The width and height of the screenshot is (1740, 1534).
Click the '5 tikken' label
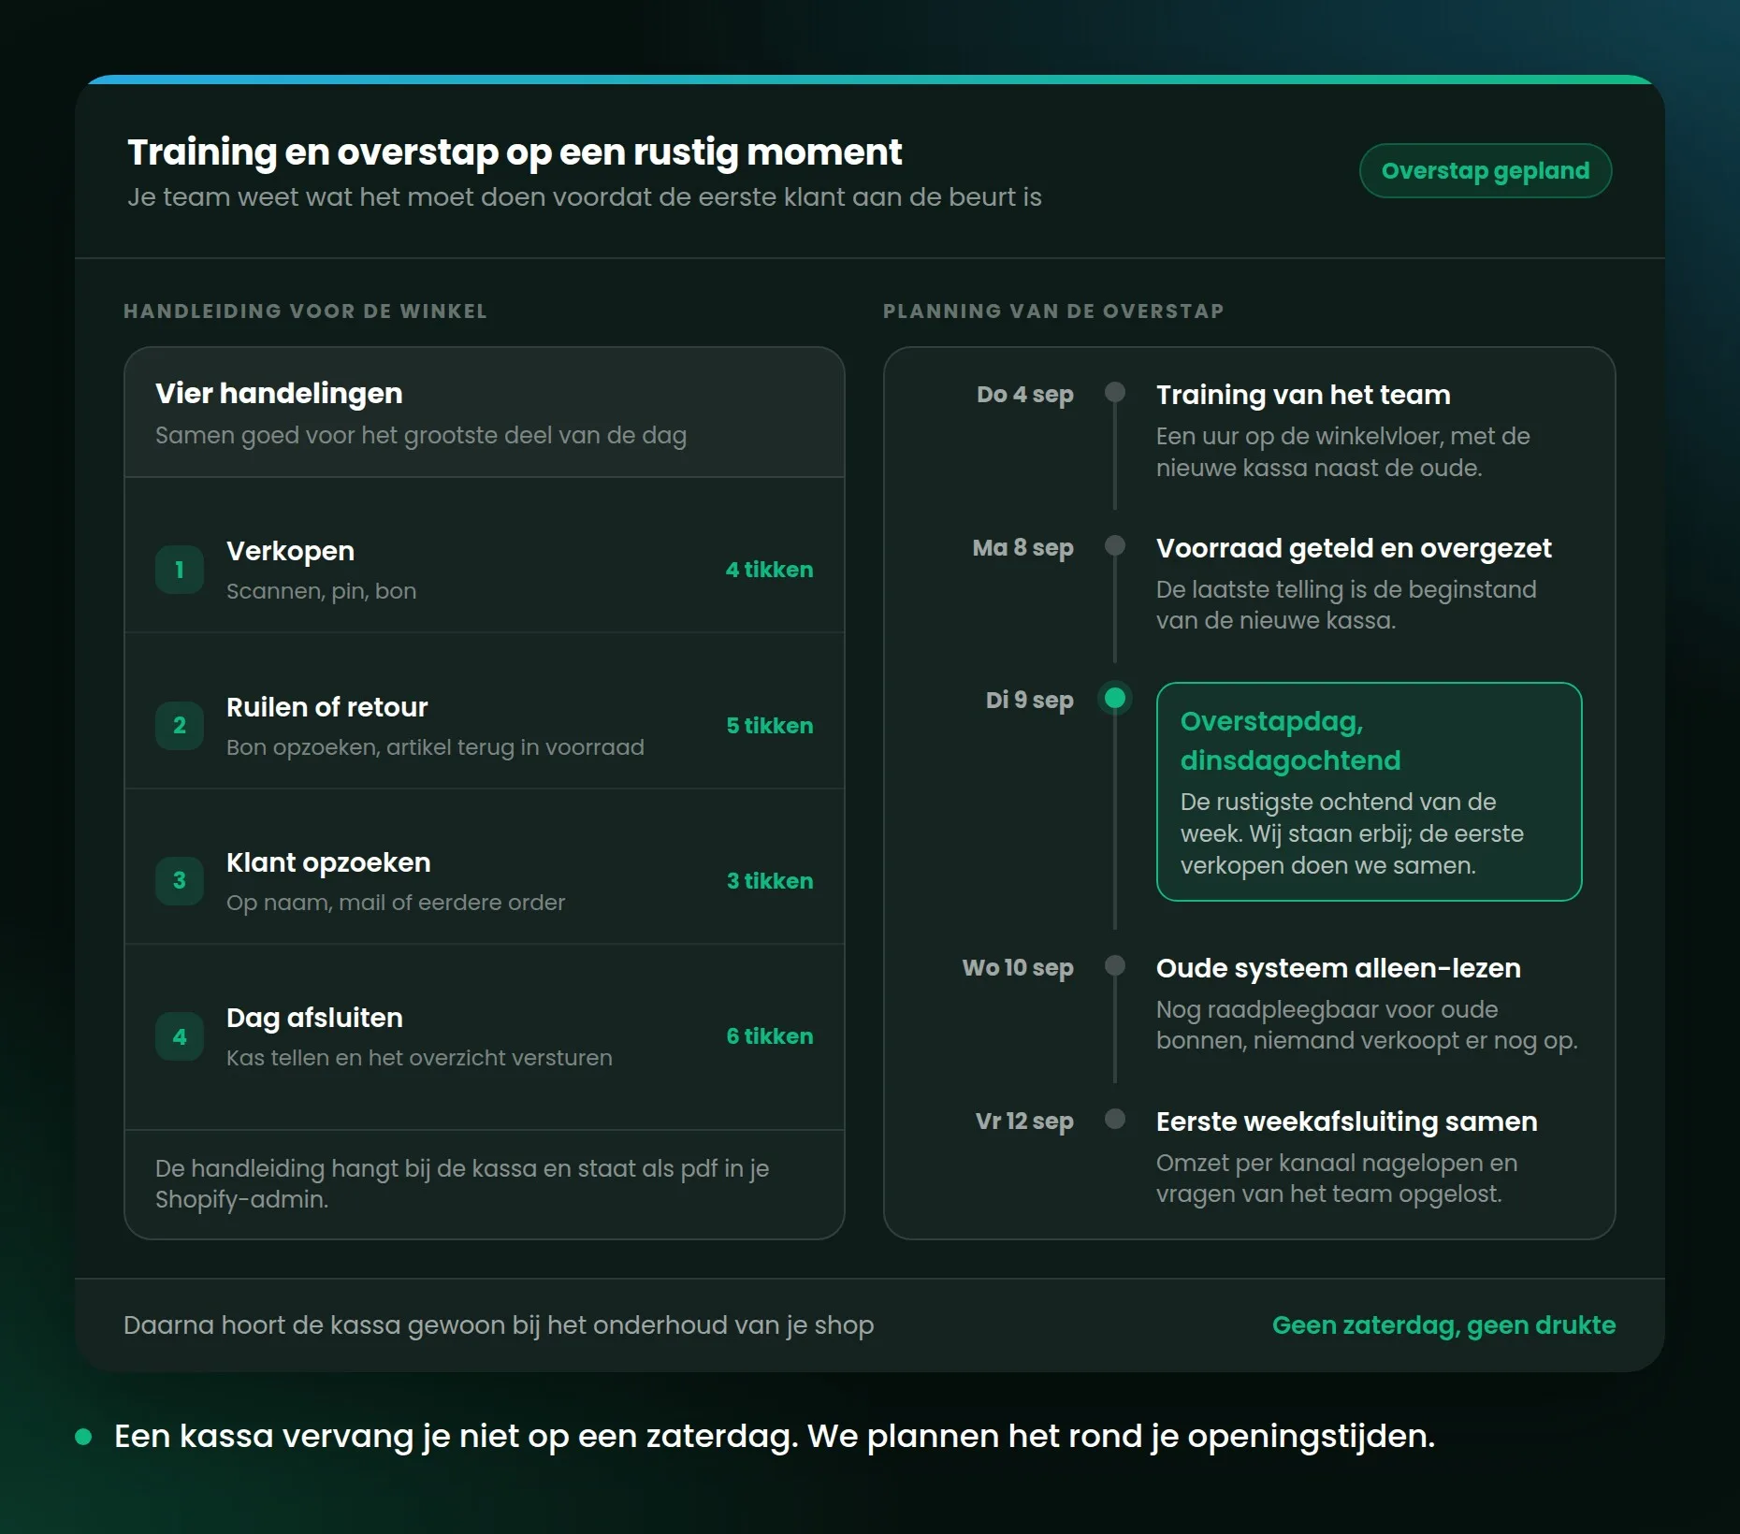point(769,726)
